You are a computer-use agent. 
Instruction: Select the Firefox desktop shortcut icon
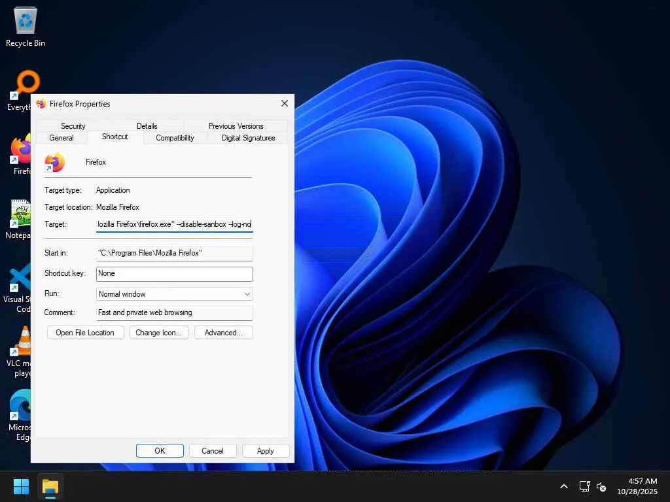(20, 154)
